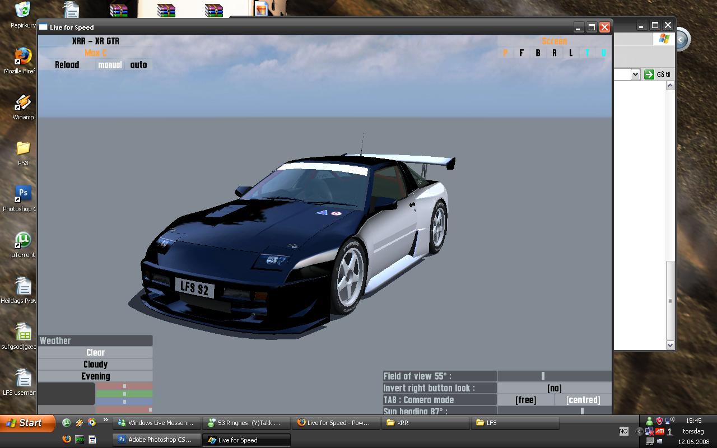Open the XRR folder taskbar item
Screen dimensions: 717x448
pos(425,423)
